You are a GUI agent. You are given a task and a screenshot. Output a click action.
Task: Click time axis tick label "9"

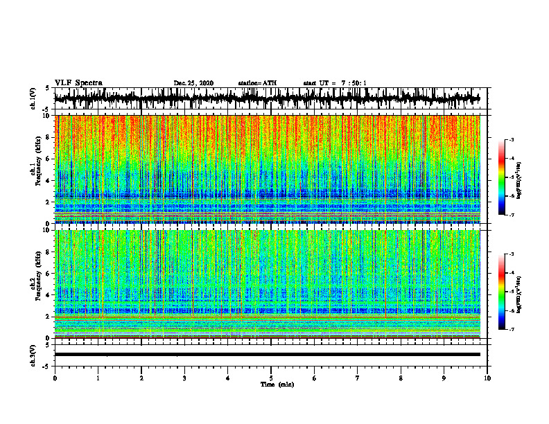444,378
